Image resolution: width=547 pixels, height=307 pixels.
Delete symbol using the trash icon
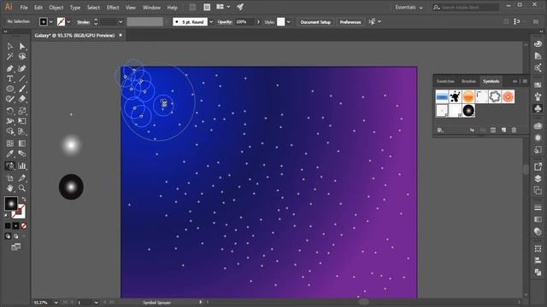click(x=514, y=130)
